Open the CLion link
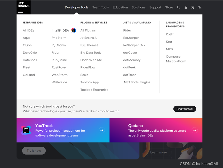This screenshot has width=223, height=168. [x=27, y=45]
